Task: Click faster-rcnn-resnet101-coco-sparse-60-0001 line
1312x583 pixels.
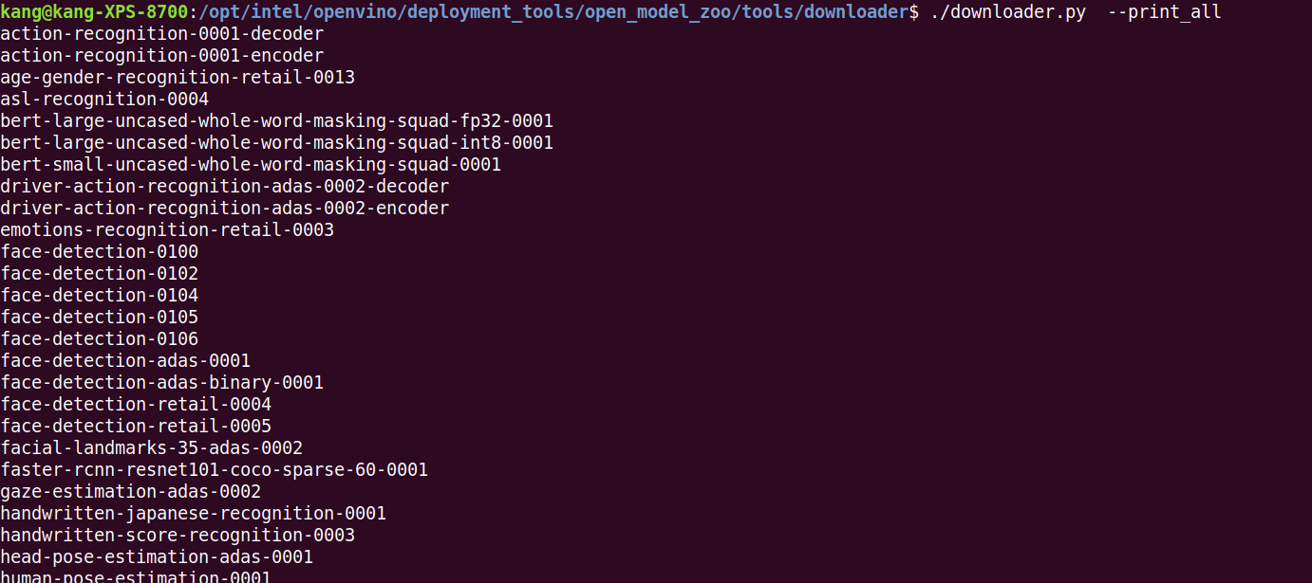Action: pyautogui.click(x=214, y=470)
